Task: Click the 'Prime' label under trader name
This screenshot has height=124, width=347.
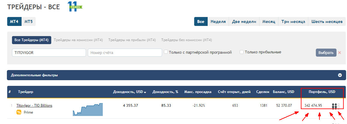Action: [x=28, y=112]
